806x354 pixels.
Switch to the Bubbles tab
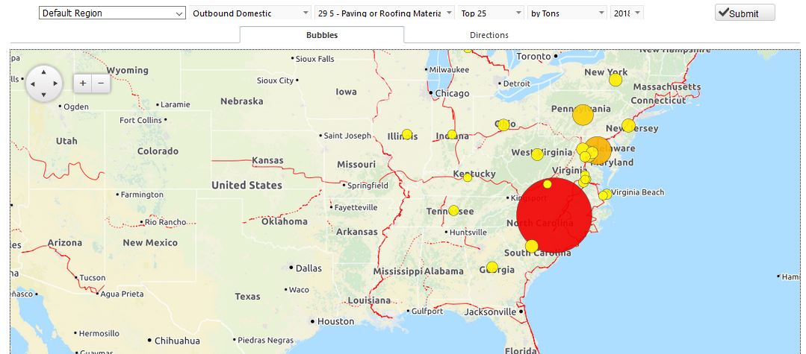point(322,35)
